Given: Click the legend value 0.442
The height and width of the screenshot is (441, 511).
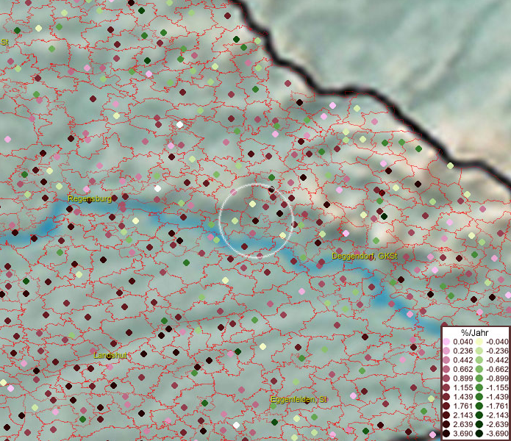Looking at the screenshot, I should click(463, 360).
